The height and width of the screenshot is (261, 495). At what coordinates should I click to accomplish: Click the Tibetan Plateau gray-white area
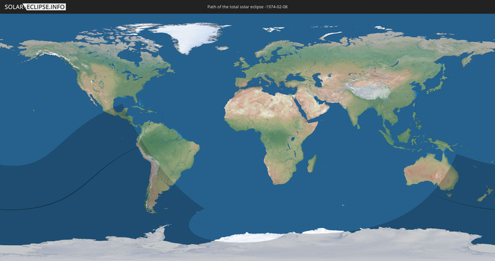(x=368, y=89)
